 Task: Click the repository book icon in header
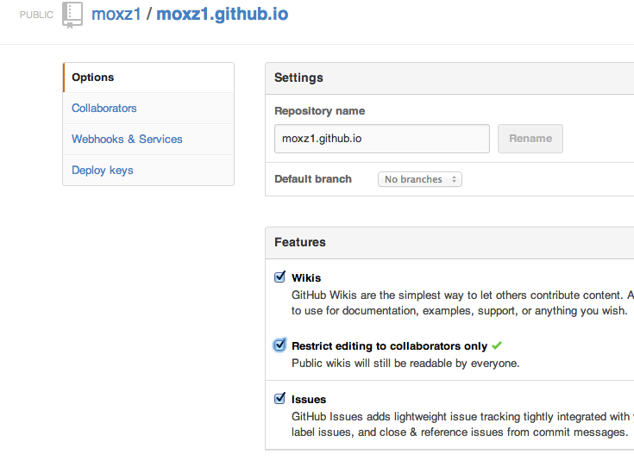pyautogui.click(x=72, y=16)
